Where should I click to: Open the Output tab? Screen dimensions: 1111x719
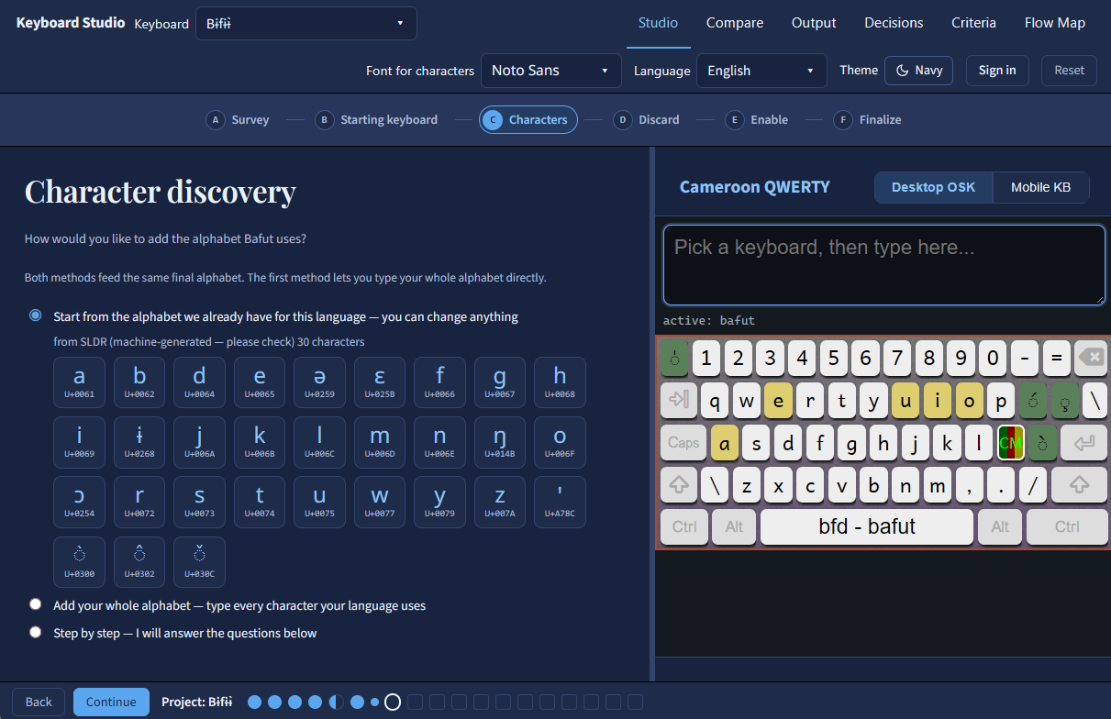814,23
